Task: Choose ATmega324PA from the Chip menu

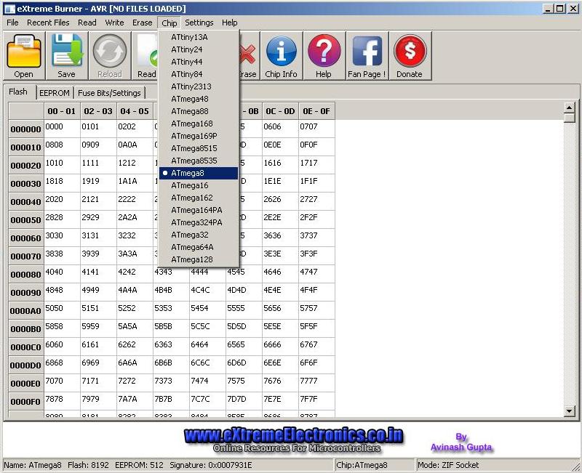Action: click(x=199, y=222)
